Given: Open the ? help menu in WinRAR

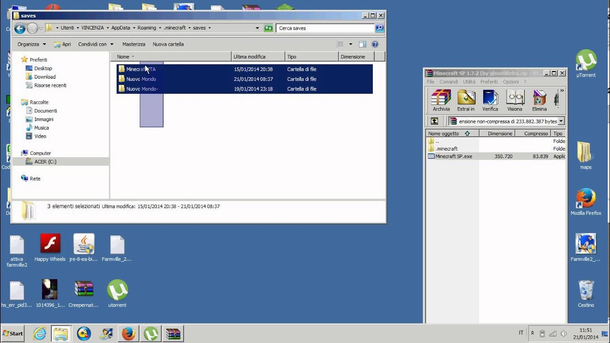Looking at the screenshot, I should click(x=525, y=82).
